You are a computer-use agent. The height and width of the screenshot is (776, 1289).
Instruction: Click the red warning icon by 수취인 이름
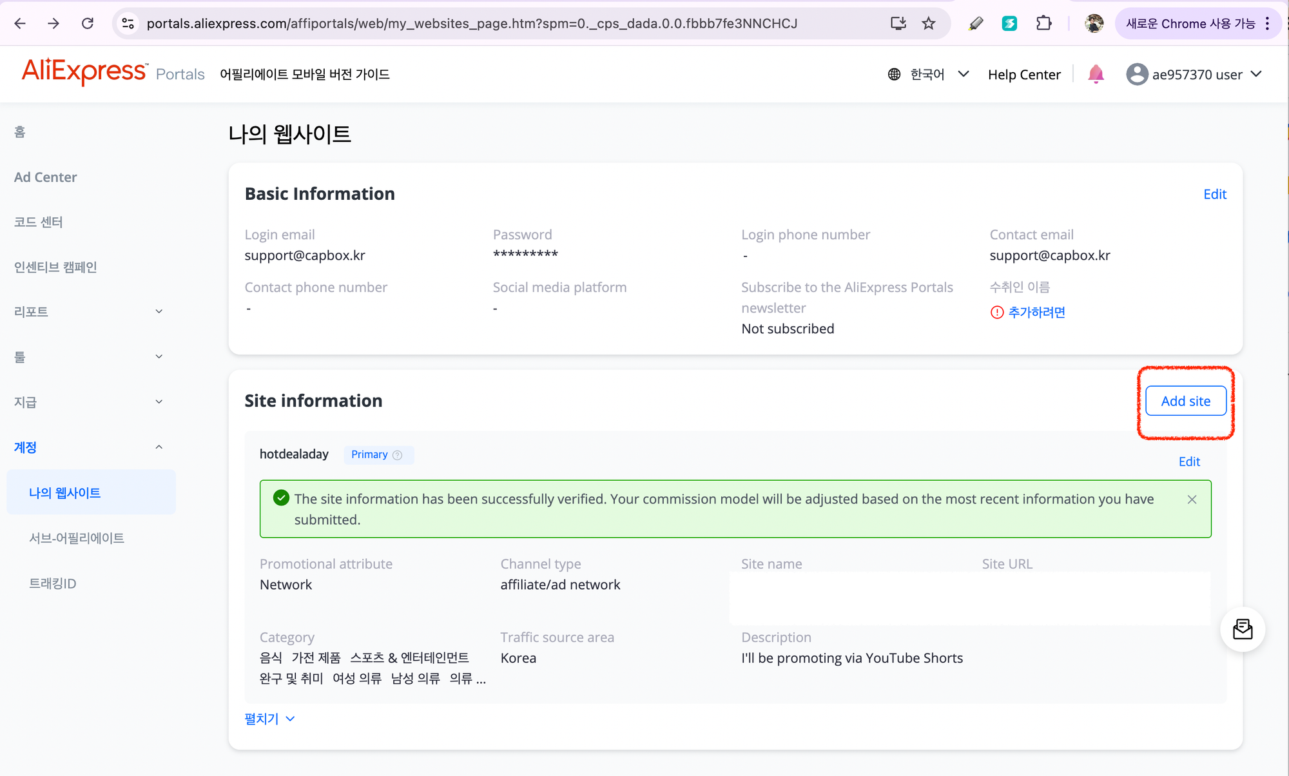coord(997,313)
